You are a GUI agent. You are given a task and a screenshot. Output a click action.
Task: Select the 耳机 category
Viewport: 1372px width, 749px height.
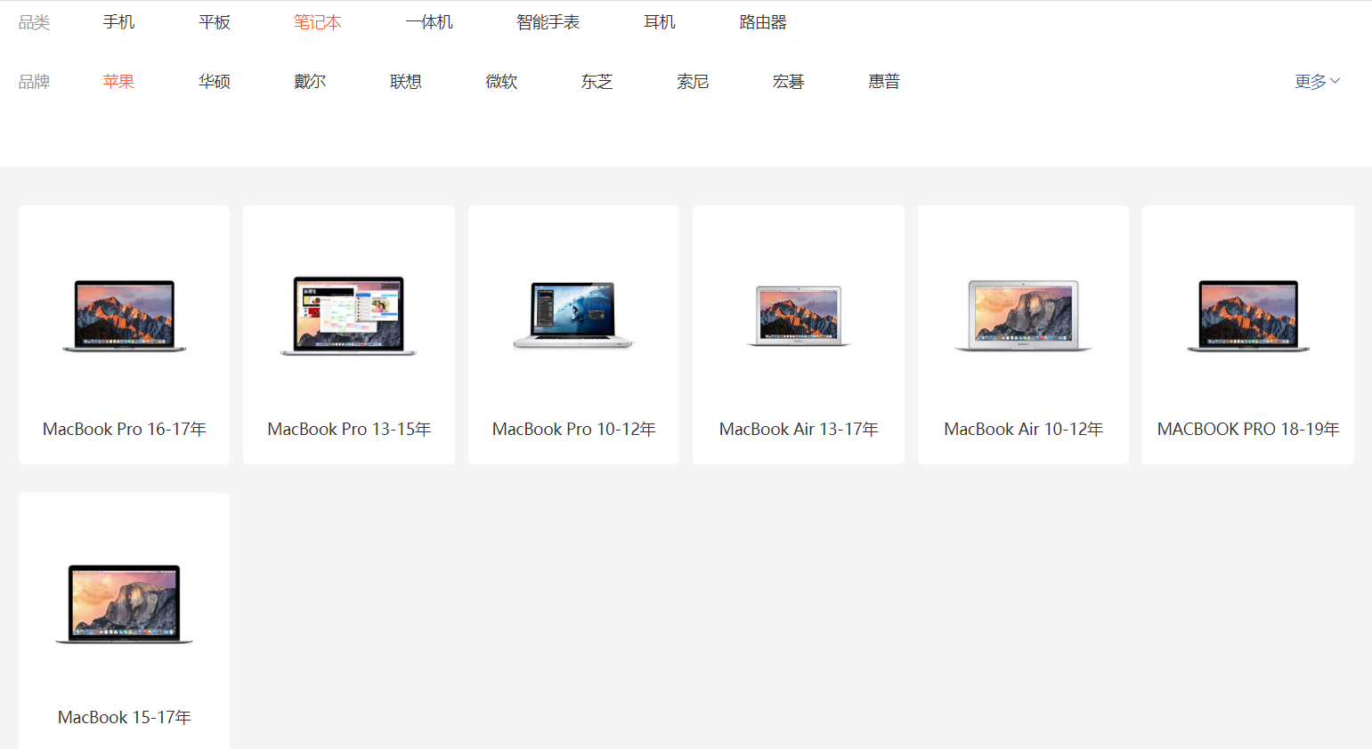660,22
